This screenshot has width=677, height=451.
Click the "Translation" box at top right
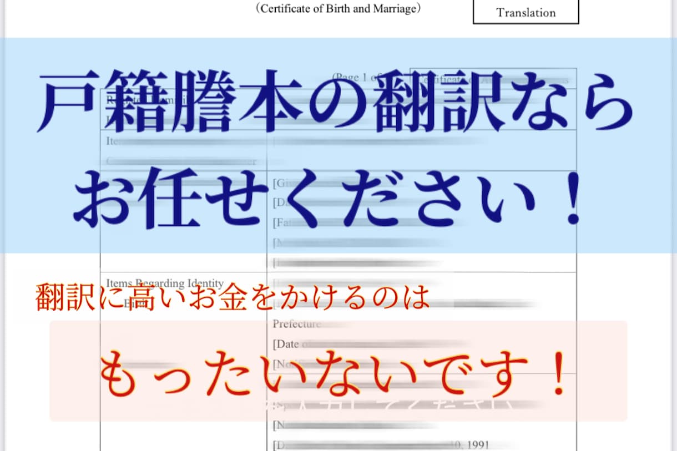point(526,12)
